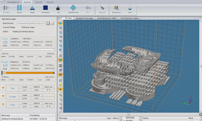Click the Value column header
Image resolution: width=202 pixels, height=121 pixels.
(x=190, y=118)
